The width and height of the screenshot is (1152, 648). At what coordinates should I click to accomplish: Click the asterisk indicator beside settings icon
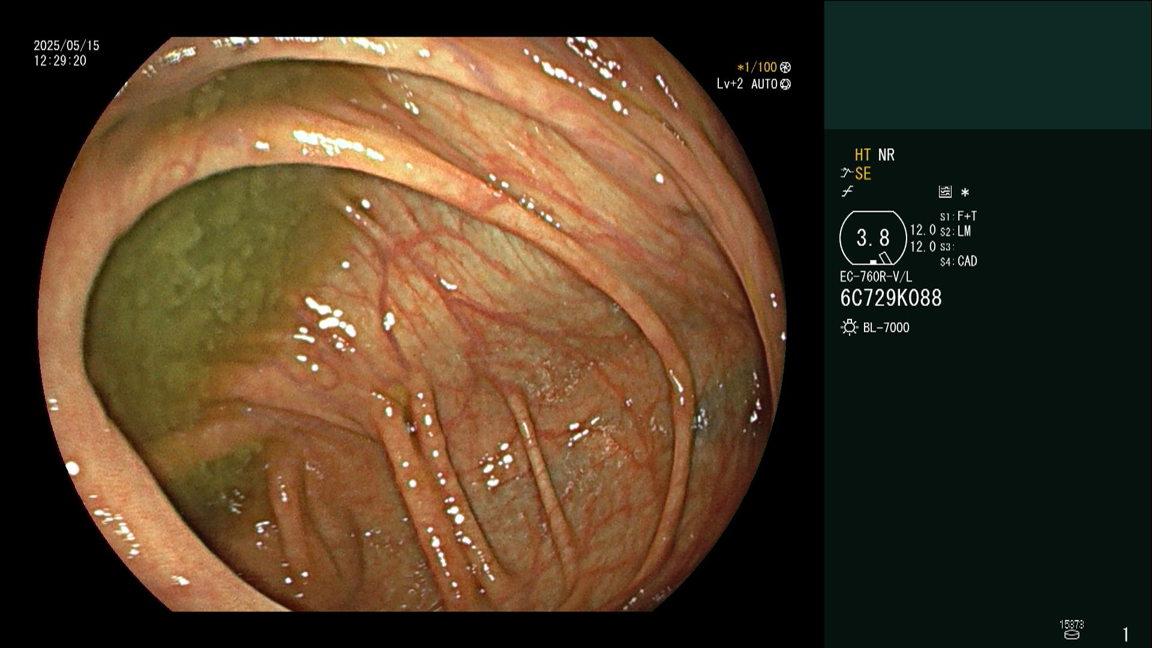tap(965, 193)
